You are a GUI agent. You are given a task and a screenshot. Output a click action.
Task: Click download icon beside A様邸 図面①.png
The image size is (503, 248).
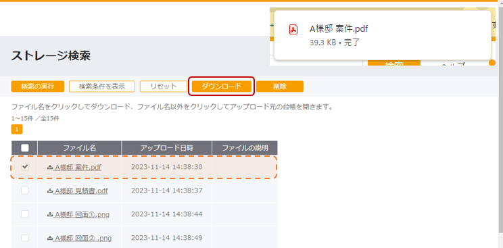pyautogui.click(x=50, y=214)
